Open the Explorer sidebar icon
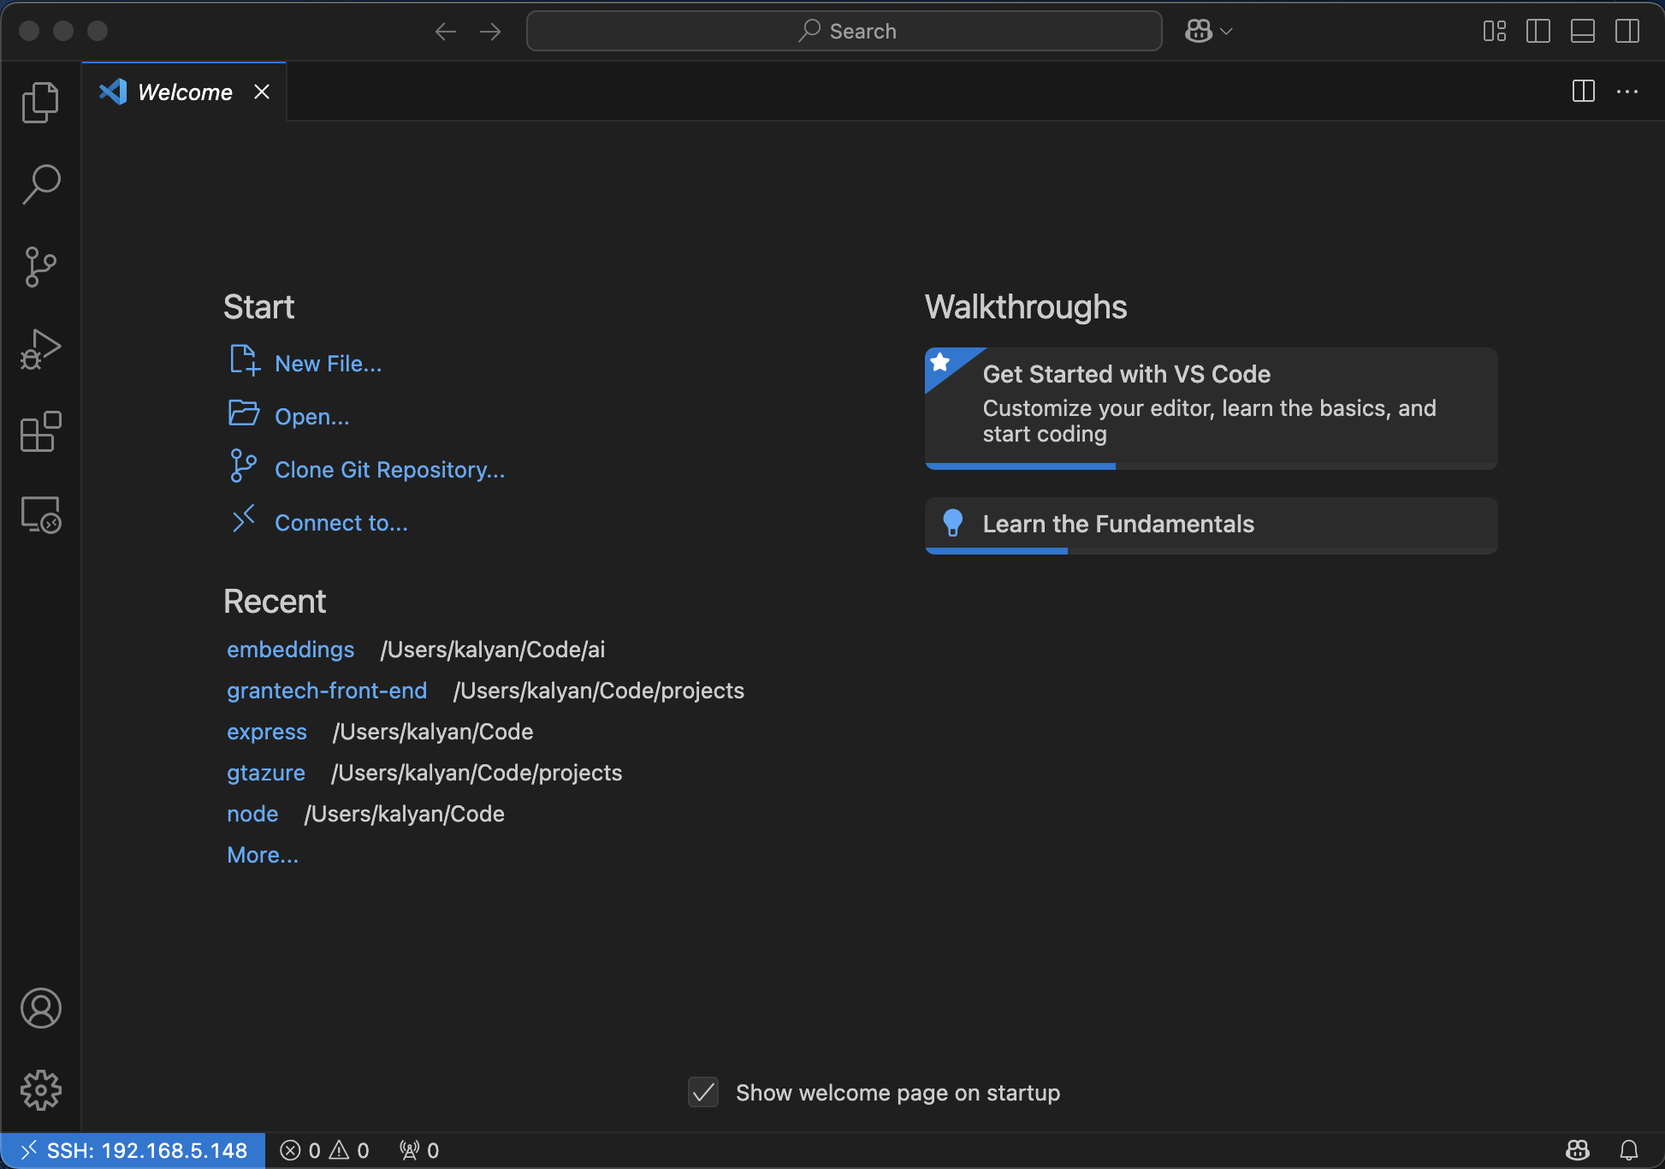 (40, 102)
